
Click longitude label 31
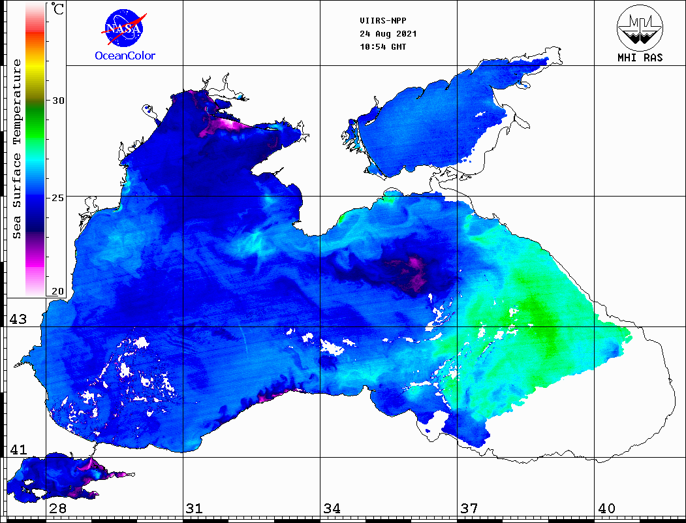coord(195,508)
